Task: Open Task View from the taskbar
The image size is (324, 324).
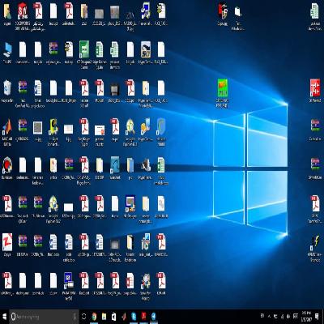Action: coord(83,317)
